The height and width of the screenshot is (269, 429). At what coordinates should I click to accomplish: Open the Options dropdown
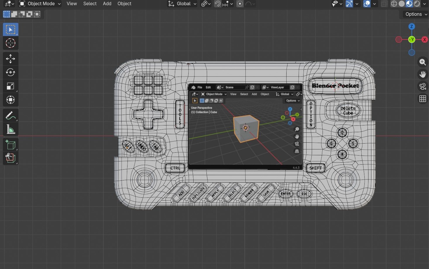(x=416, y=14)
